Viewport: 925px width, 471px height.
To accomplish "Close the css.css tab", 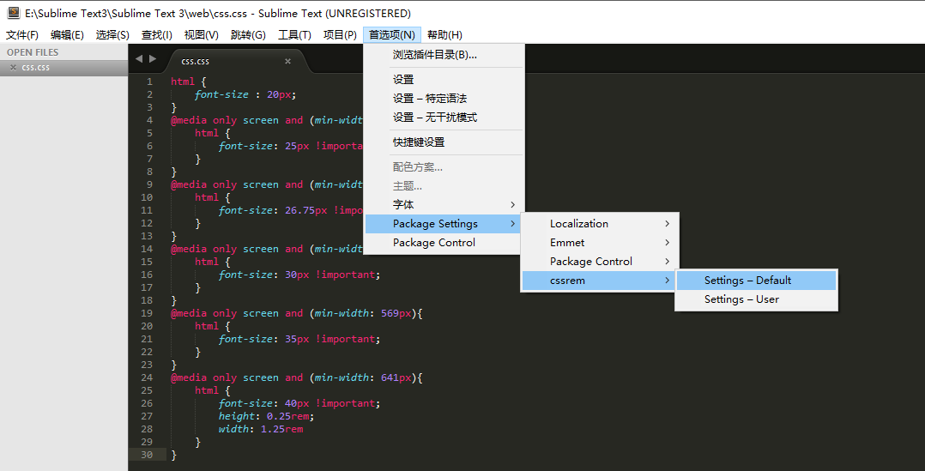I will tap(288, 61).
